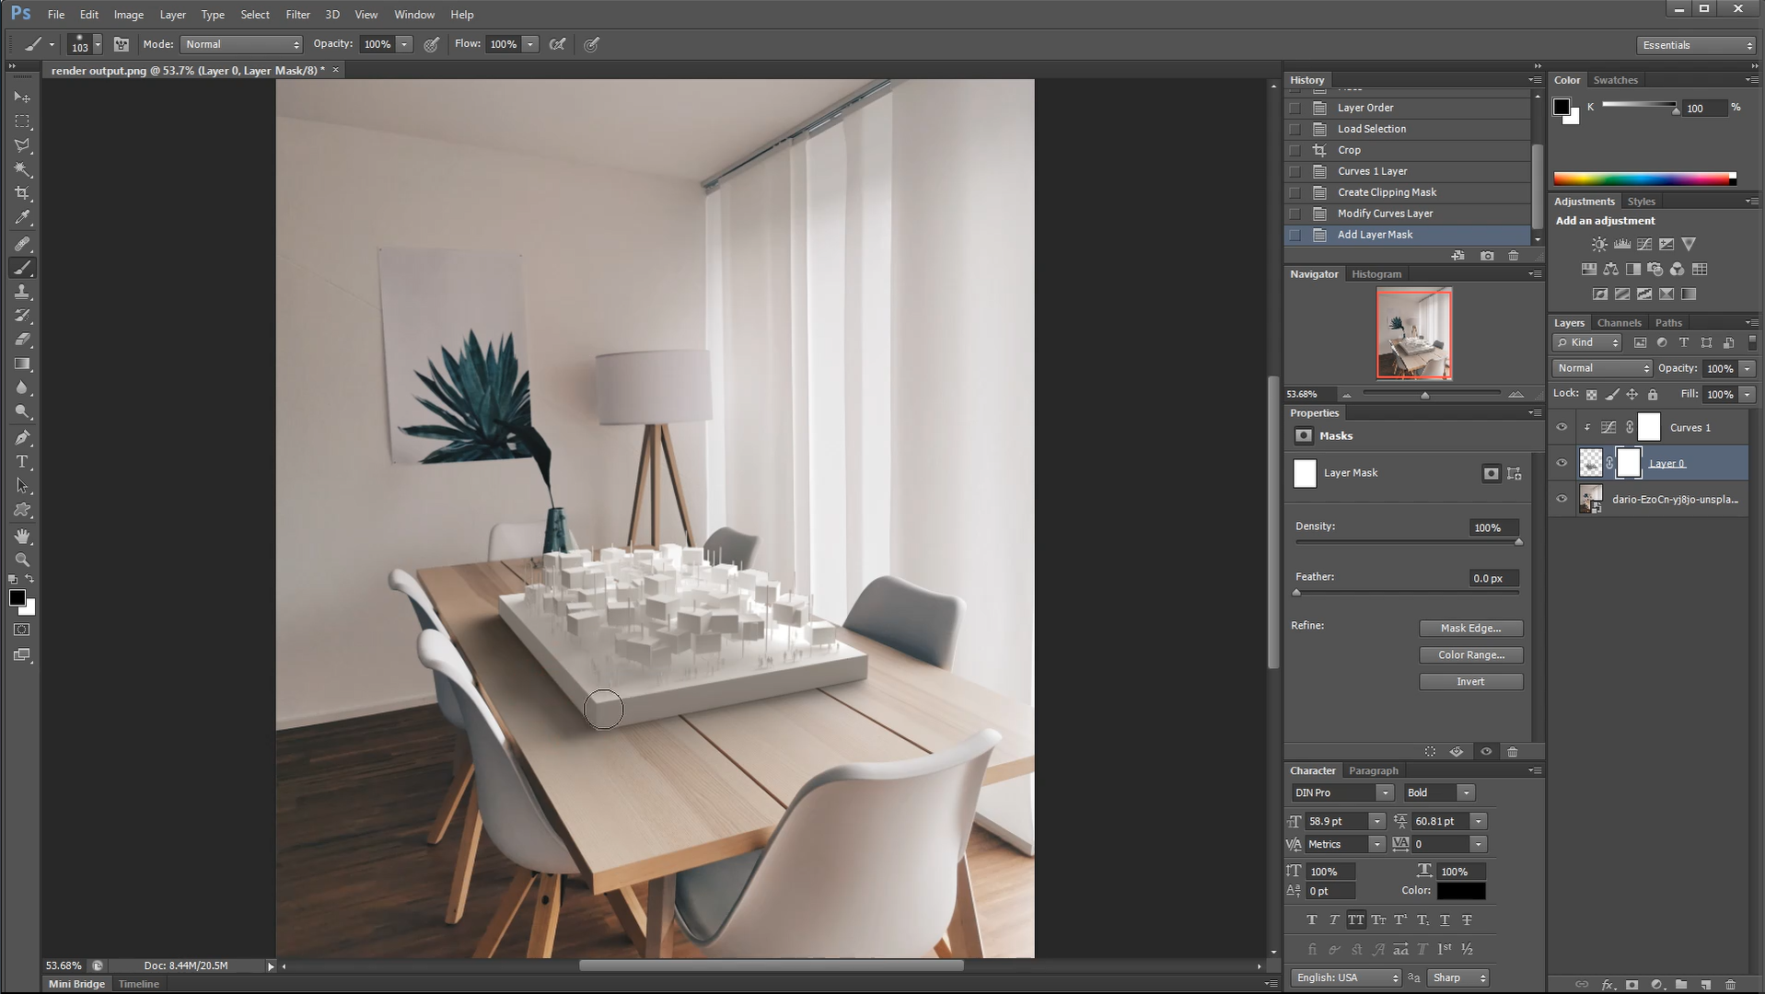Hide the Curves 1 layer
Viewport: 1765px width, 994px height.
pos(1562,427)
